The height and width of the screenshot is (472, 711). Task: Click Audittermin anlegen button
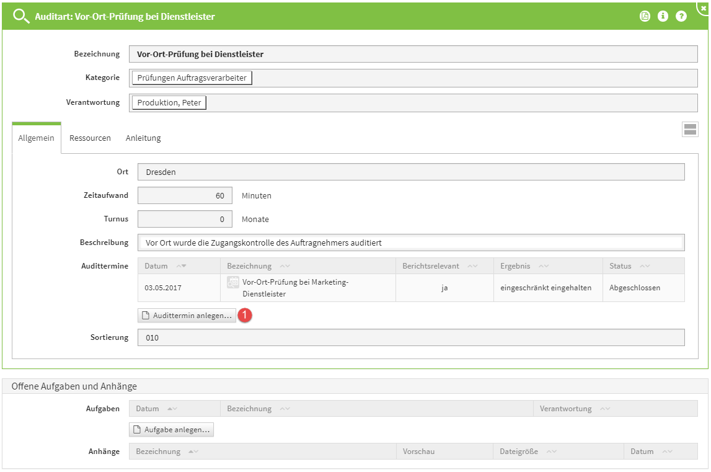tap(187, 316)
